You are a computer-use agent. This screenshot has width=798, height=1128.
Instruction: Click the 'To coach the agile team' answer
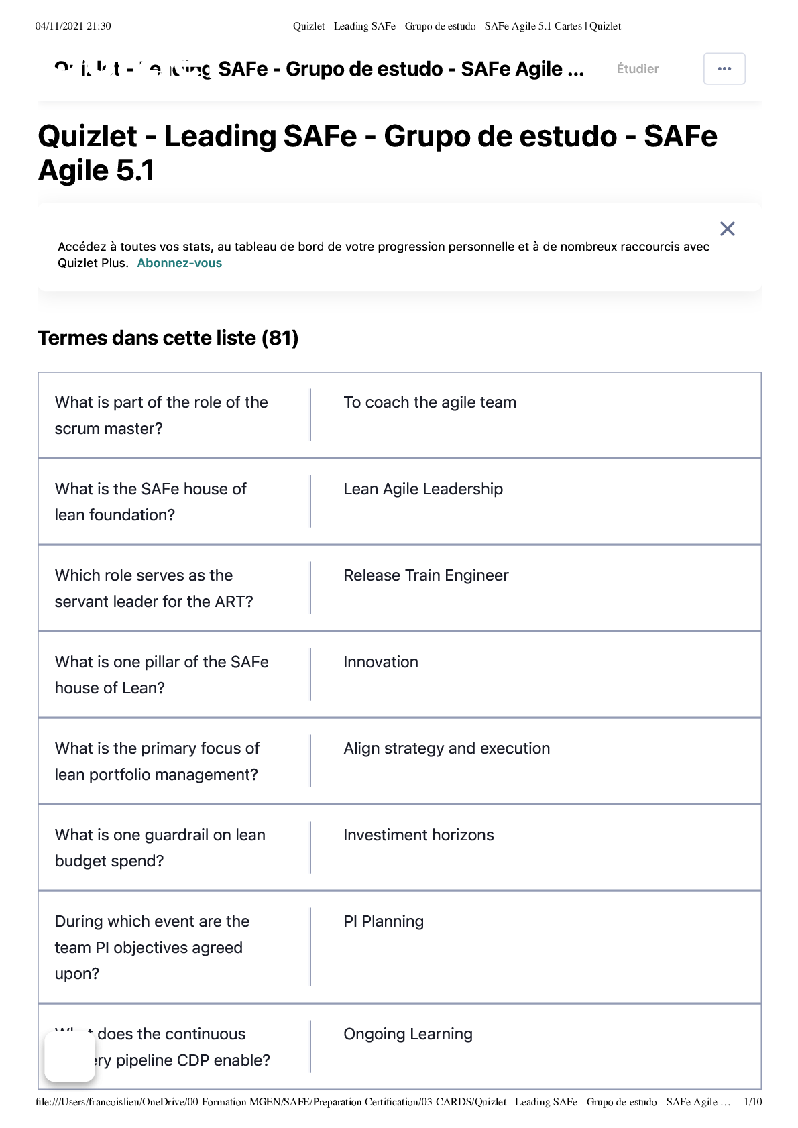[430, 402]
